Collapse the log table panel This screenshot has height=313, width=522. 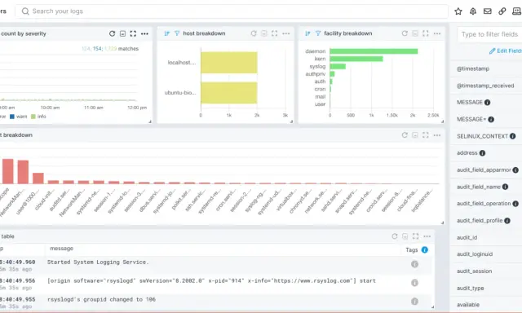click(405, 236)
